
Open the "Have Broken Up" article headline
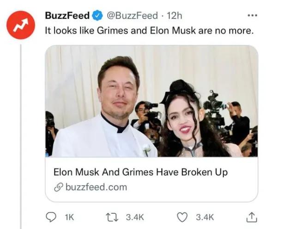click(140, 172)
